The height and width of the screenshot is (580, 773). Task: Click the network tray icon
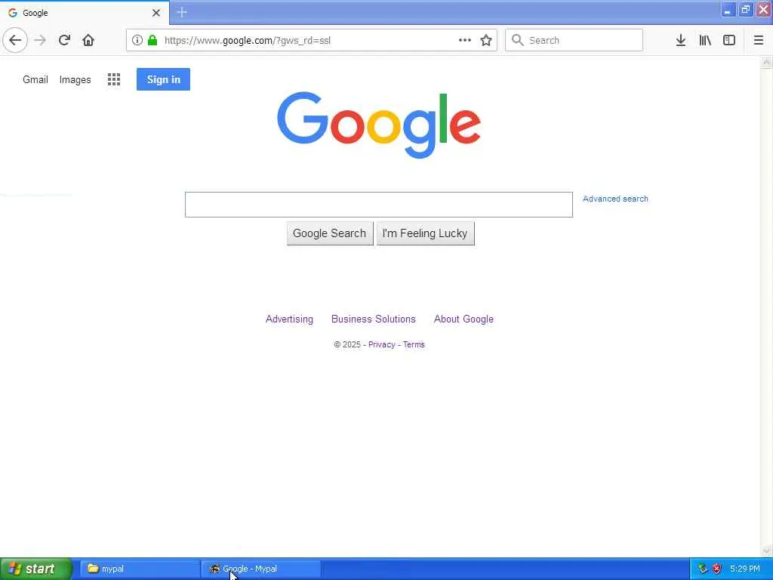703,569
